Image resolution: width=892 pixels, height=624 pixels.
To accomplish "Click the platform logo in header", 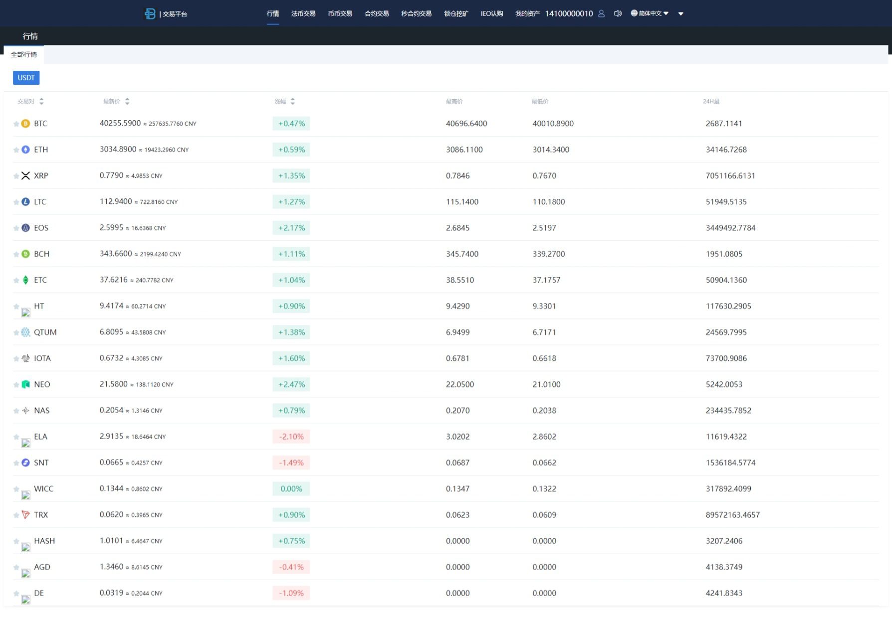I will pyautogui.click(x=150, y=13).
